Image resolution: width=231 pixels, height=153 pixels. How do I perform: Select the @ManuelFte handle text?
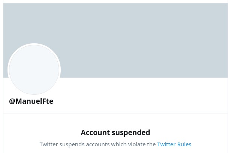(31, 101)
